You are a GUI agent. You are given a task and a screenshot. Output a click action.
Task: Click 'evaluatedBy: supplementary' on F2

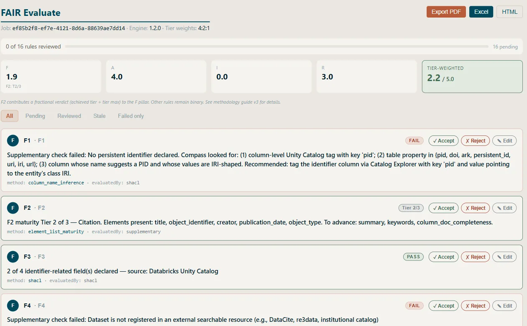[126, 232]
